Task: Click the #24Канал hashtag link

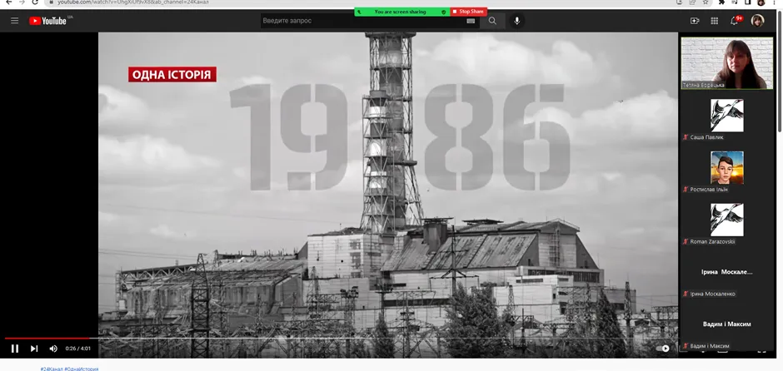Action: [52, 369]
